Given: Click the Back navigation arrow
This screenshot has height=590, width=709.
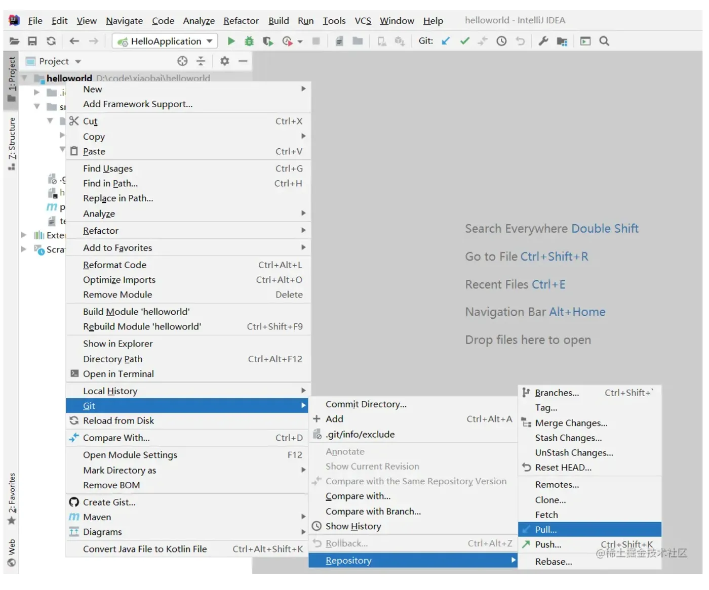Looking at the screenshot, I should (x=74, y=41).
